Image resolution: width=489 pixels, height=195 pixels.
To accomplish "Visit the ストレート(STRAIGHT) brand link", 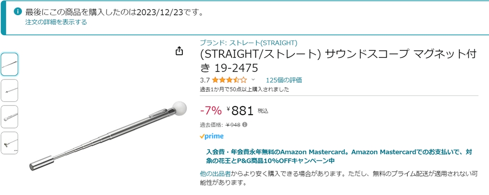I will 248,42.
